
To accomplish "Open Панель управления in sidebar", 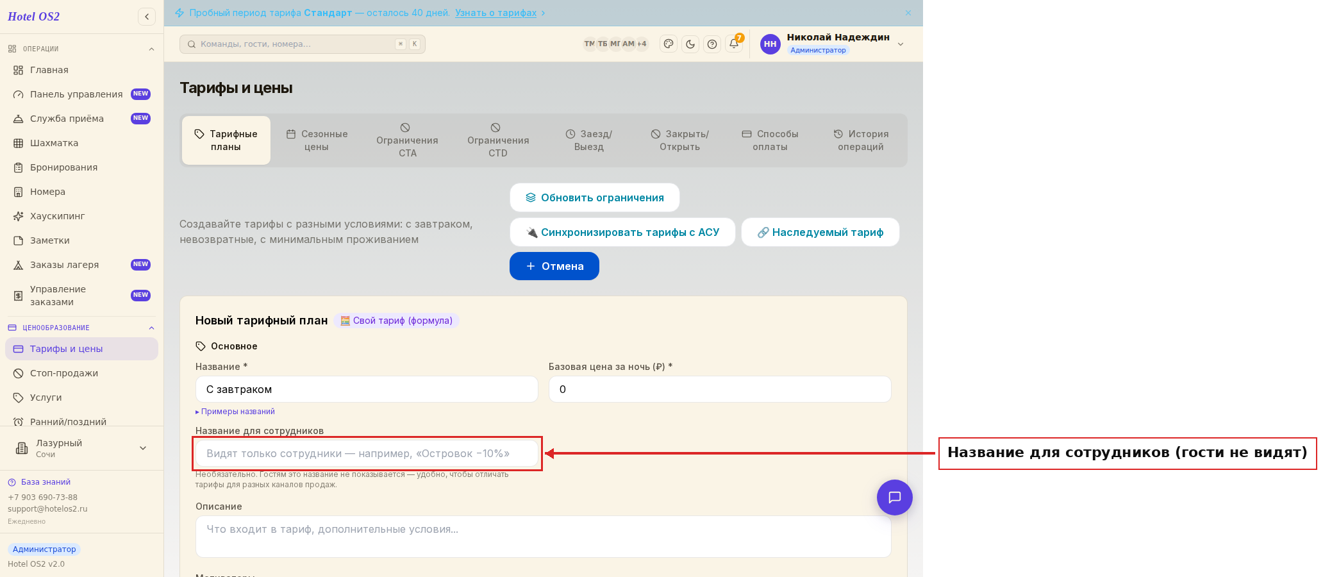I will click(x=81, y=94).
